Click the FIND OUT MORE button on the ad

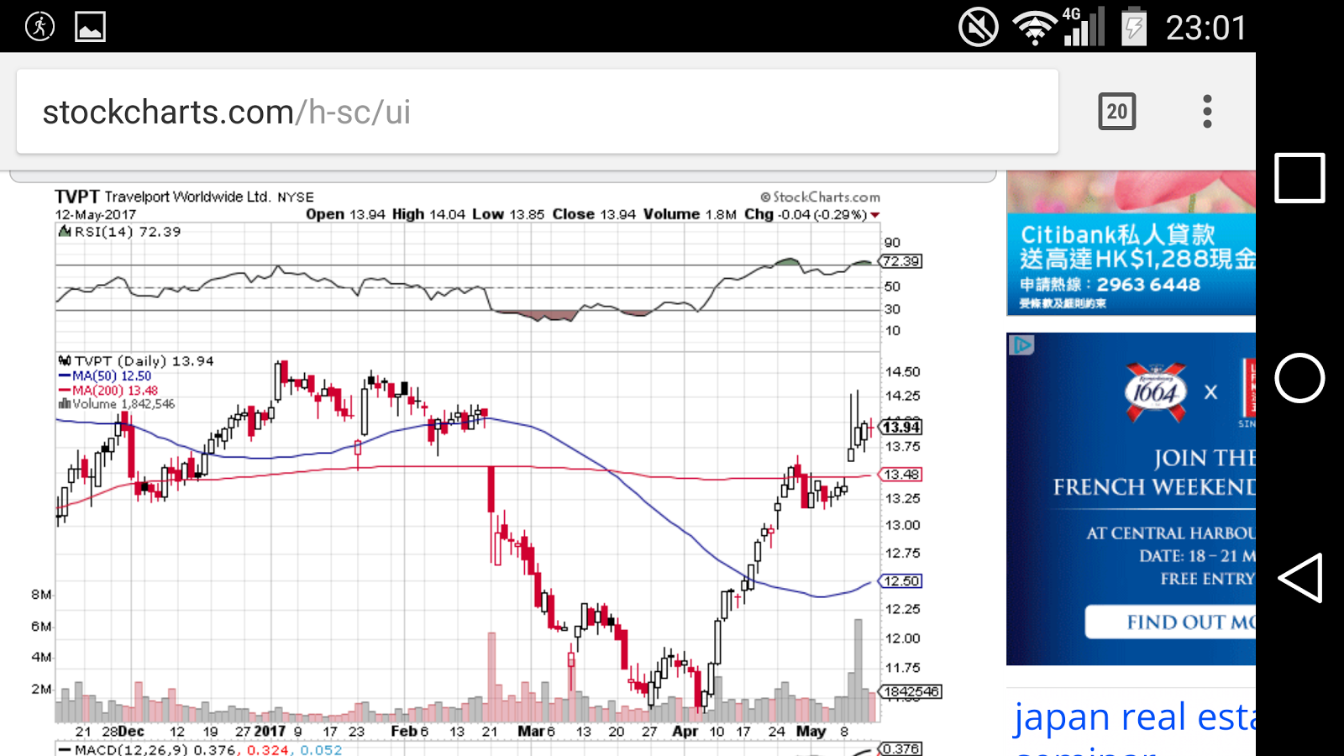[x=1171, y=622]
